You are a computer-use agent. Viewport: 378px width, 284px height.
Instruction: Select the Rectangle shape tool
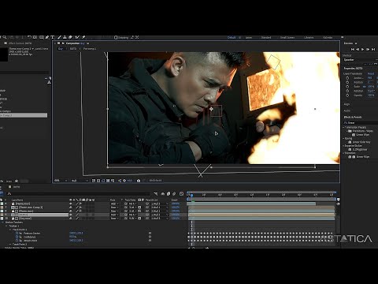point(42,37)
